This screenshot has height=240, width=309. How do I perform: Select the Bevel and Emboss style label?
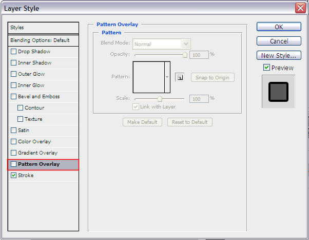click(39, 96)
